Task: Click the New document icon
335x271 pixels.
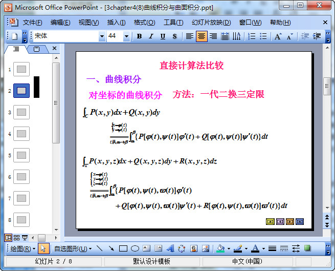Action: pyautogui.click(x=14, y=36)
